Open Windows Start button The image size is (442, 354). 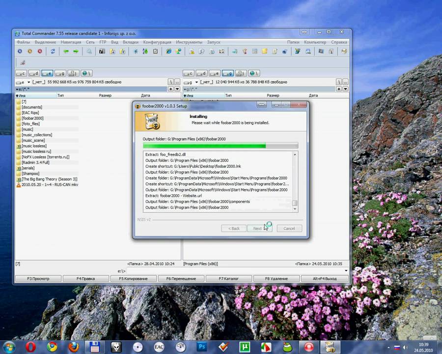point(9,347)
